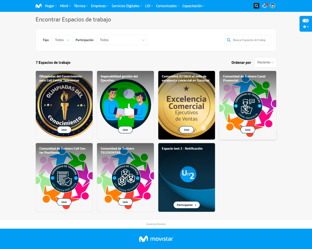Click the Uni2 logo on Espacio test card
312x249 pixels.
point(188,174)
